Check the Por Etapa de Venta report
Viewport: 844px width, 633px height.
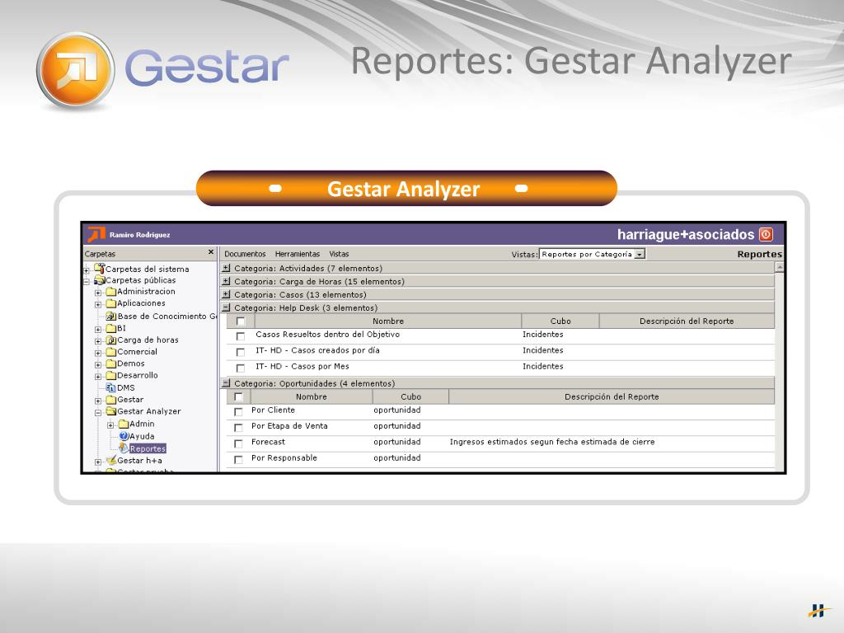coord(238,428)
